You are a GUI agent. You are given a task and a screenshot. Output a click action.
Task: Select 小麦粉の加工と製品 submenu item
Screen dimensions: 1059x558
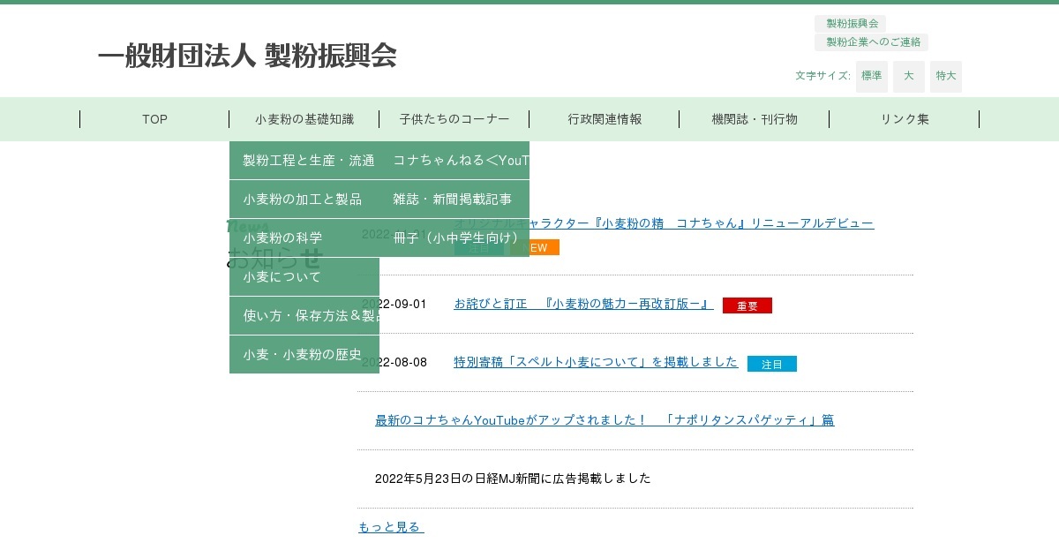click(304, 200)
